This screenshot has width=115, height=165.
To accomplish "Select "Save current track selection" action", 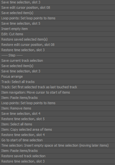I will [57, 61].
